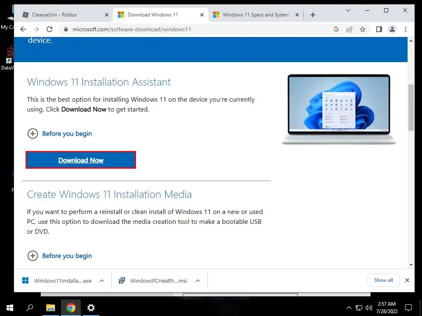Screen dimensions: 422x316
Task: Click the Windows 11 laptop image
Action: (x=339, y=109)
